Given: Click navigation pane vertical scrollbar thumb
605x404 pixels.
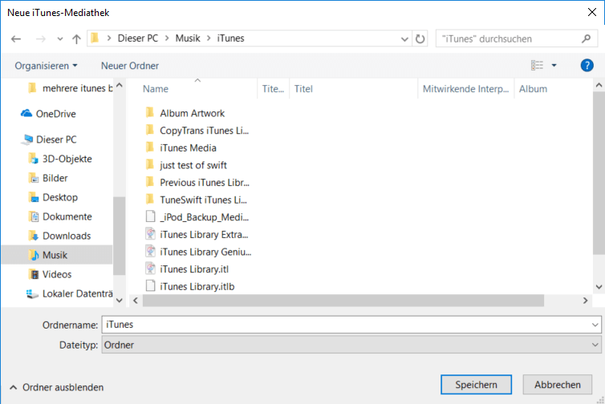Looking at the screenshot, I should [120, 236].
